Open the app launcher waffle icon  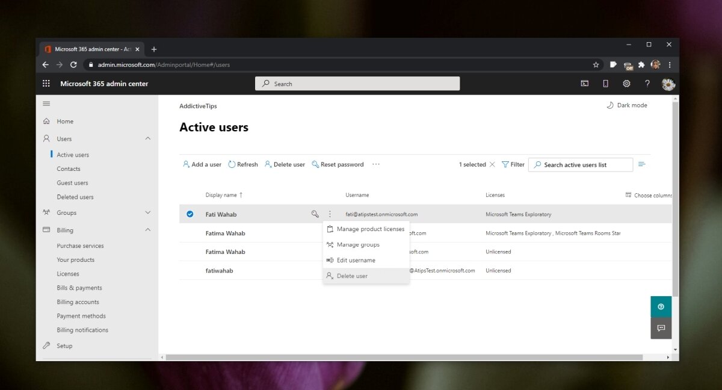pyautogui.click(x=46, y=83)
